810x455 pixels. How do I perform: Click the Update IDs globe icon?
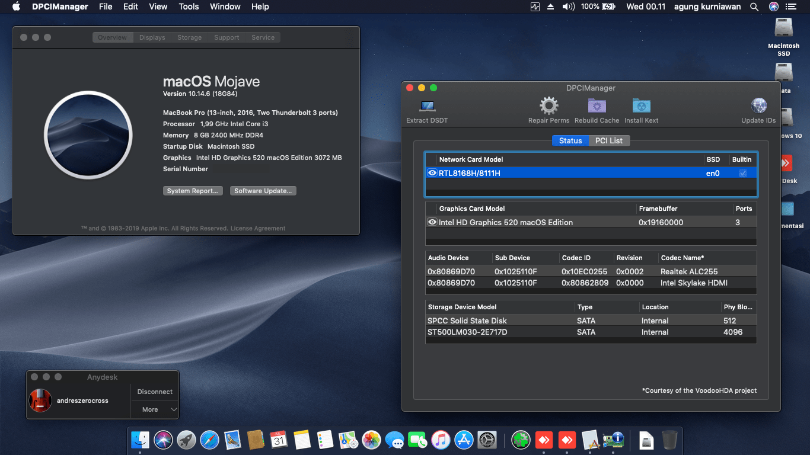(x=758, y=105)
